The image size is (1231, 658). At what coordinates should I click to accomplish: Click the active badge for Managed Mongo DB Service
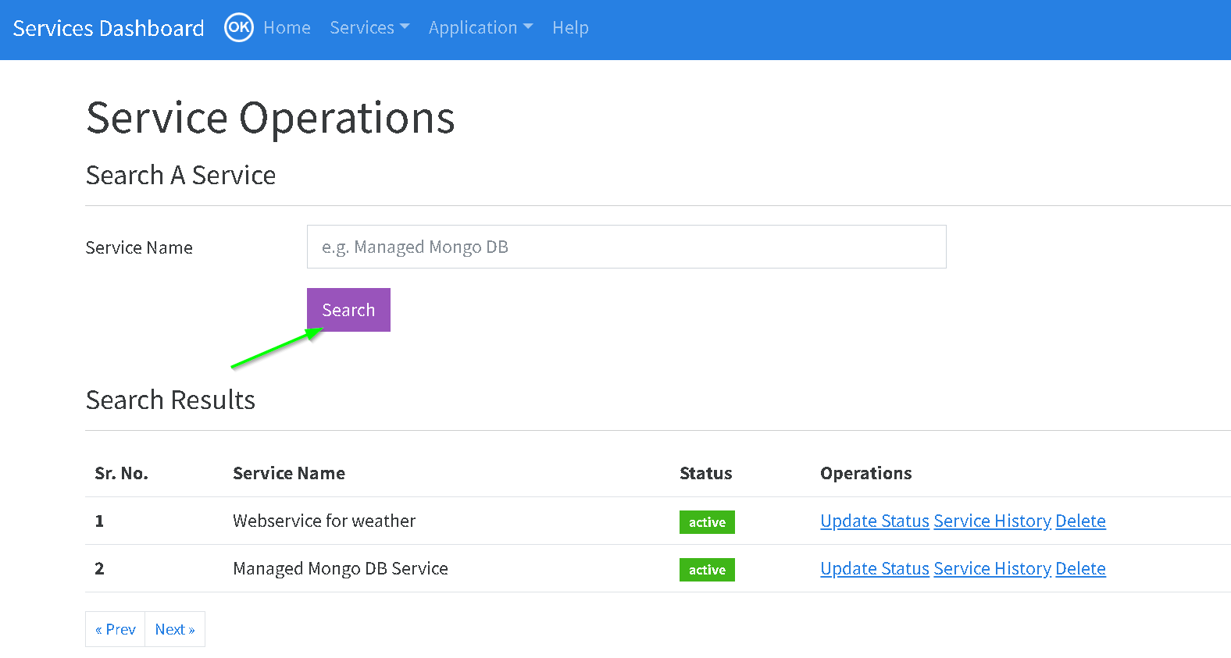pyautogui.click(x=707, y=570)
